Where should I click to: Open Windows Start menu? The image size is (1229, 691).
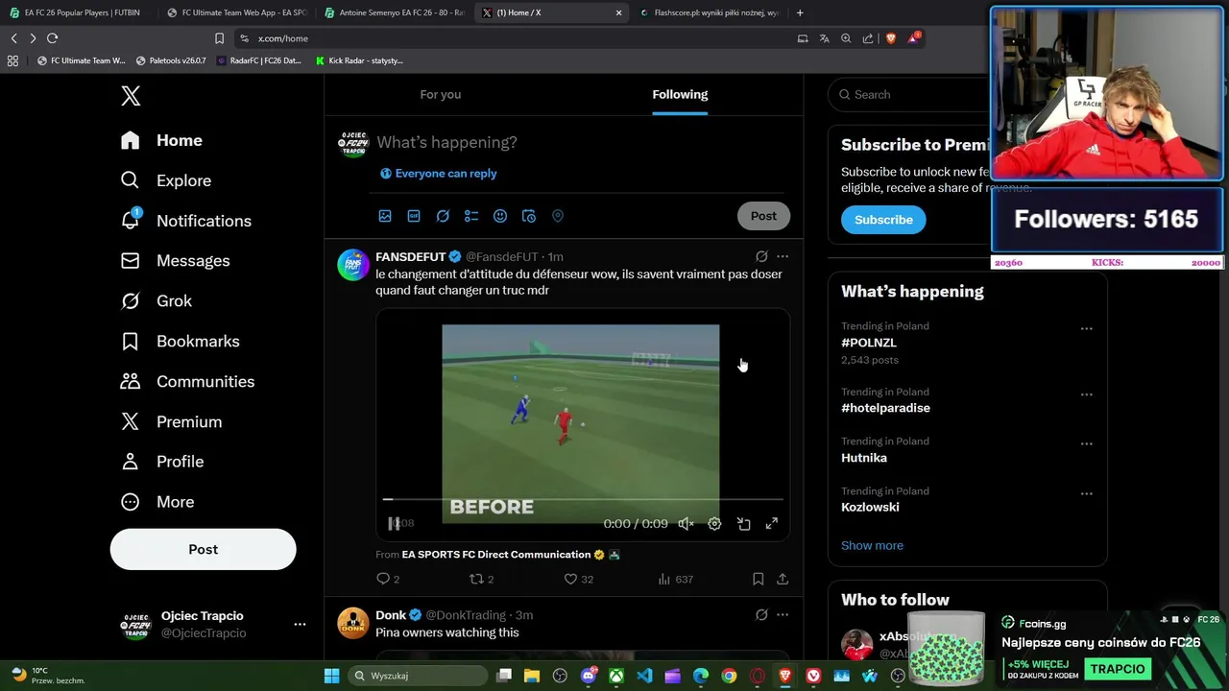[x=331, y=676]
